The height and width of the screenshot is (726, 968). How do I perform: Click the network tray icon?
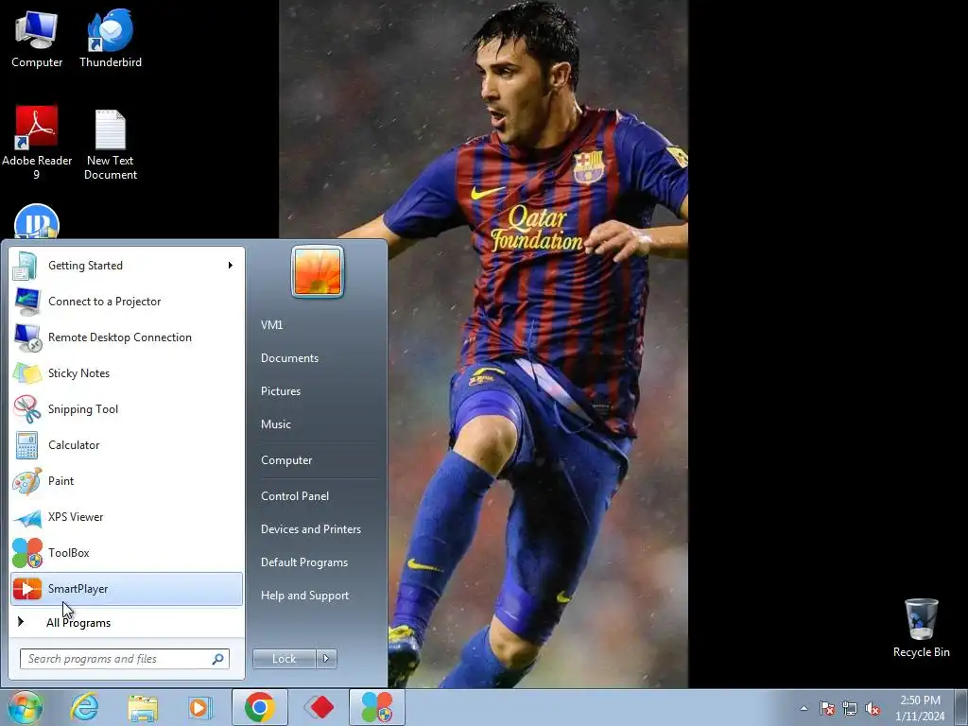850,708
